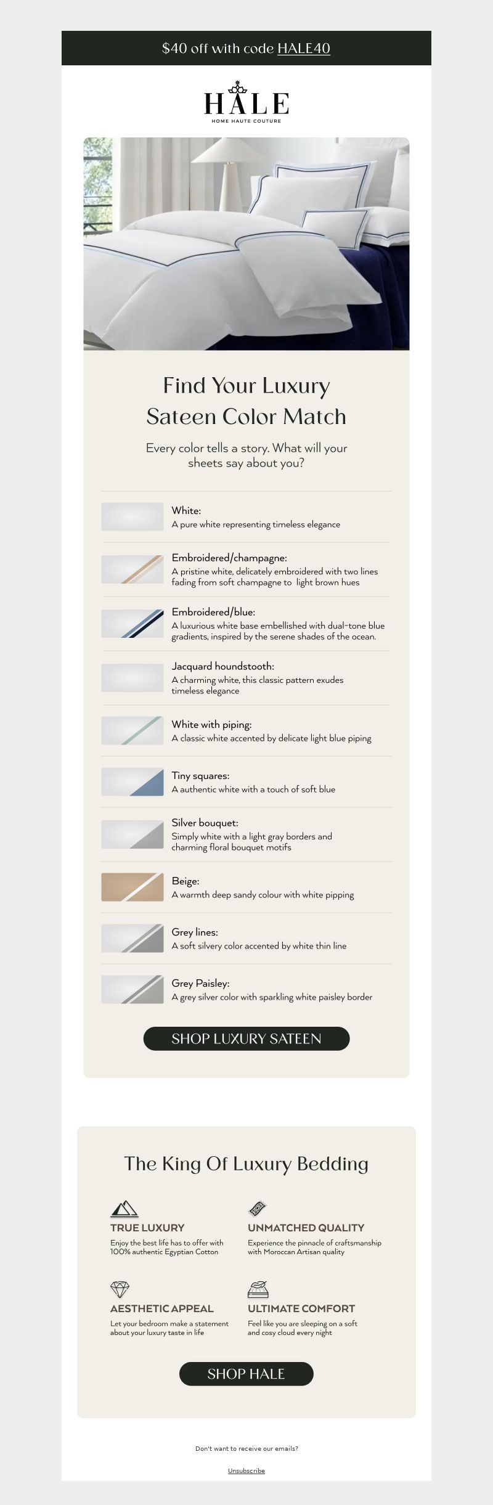
Task: Pick the Grey Paisley swatch
Action: (x=132, y=989)
